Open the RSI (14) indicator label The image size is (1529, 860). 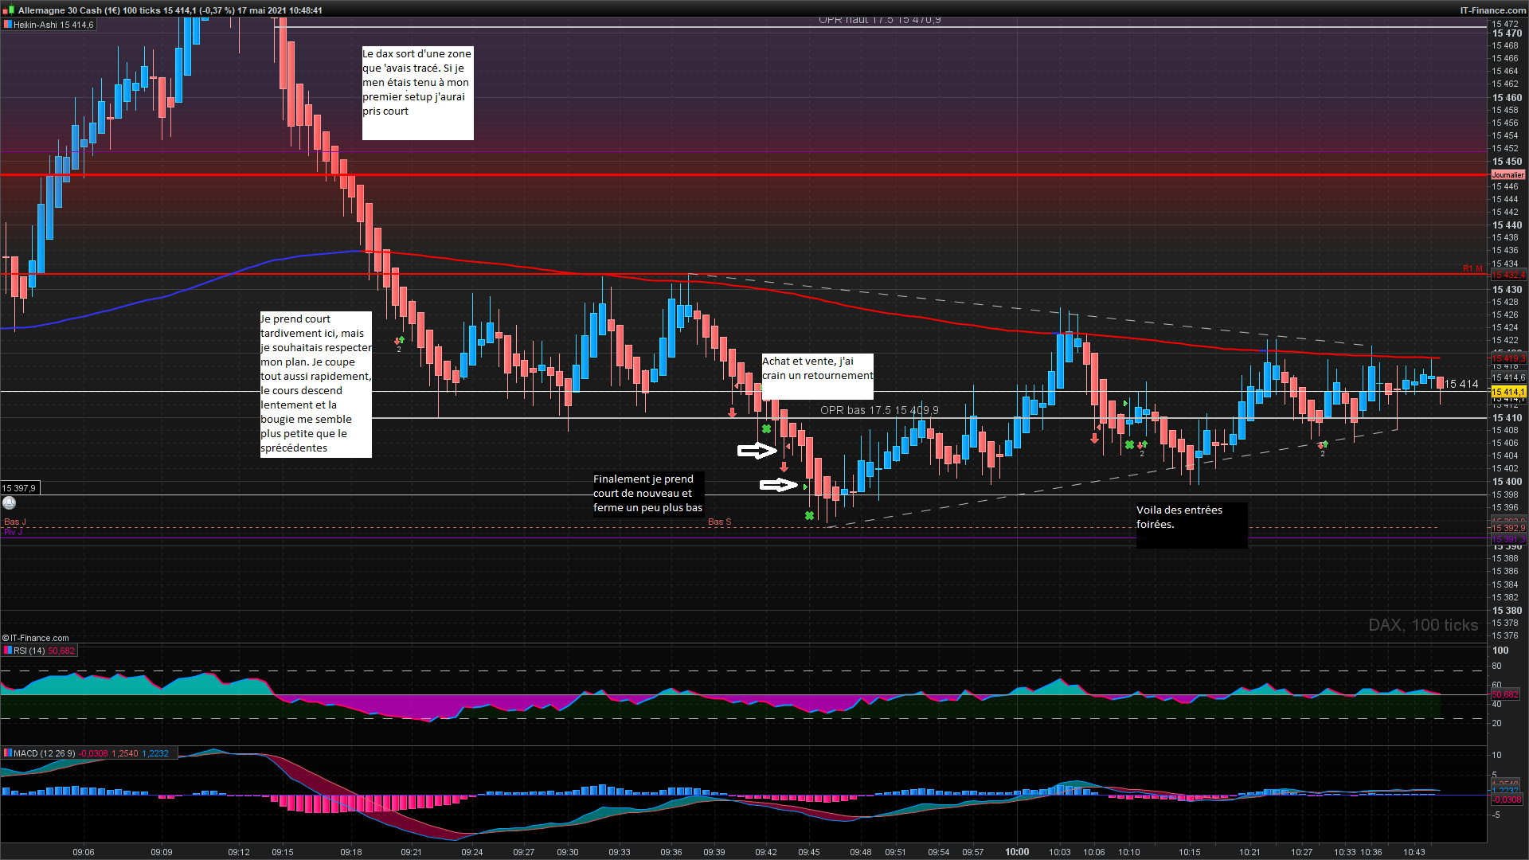point(29,651)
